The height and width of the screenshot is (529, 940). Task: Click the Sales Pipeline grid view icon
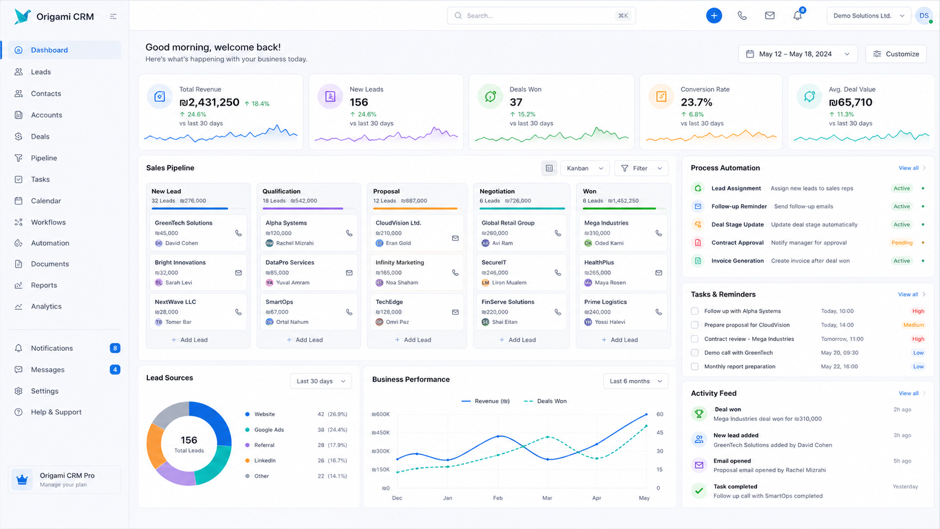tap(549, 168)
